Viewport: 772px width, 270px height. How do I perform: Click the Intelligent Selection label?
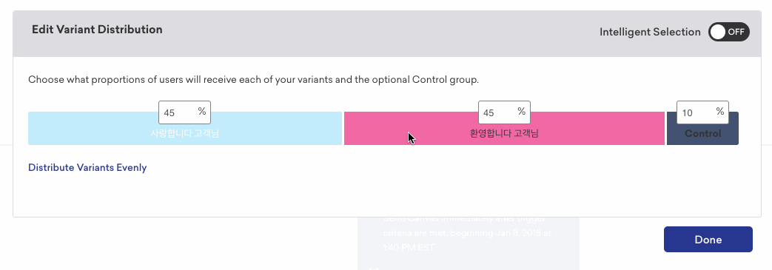click(x=650, y=32)
